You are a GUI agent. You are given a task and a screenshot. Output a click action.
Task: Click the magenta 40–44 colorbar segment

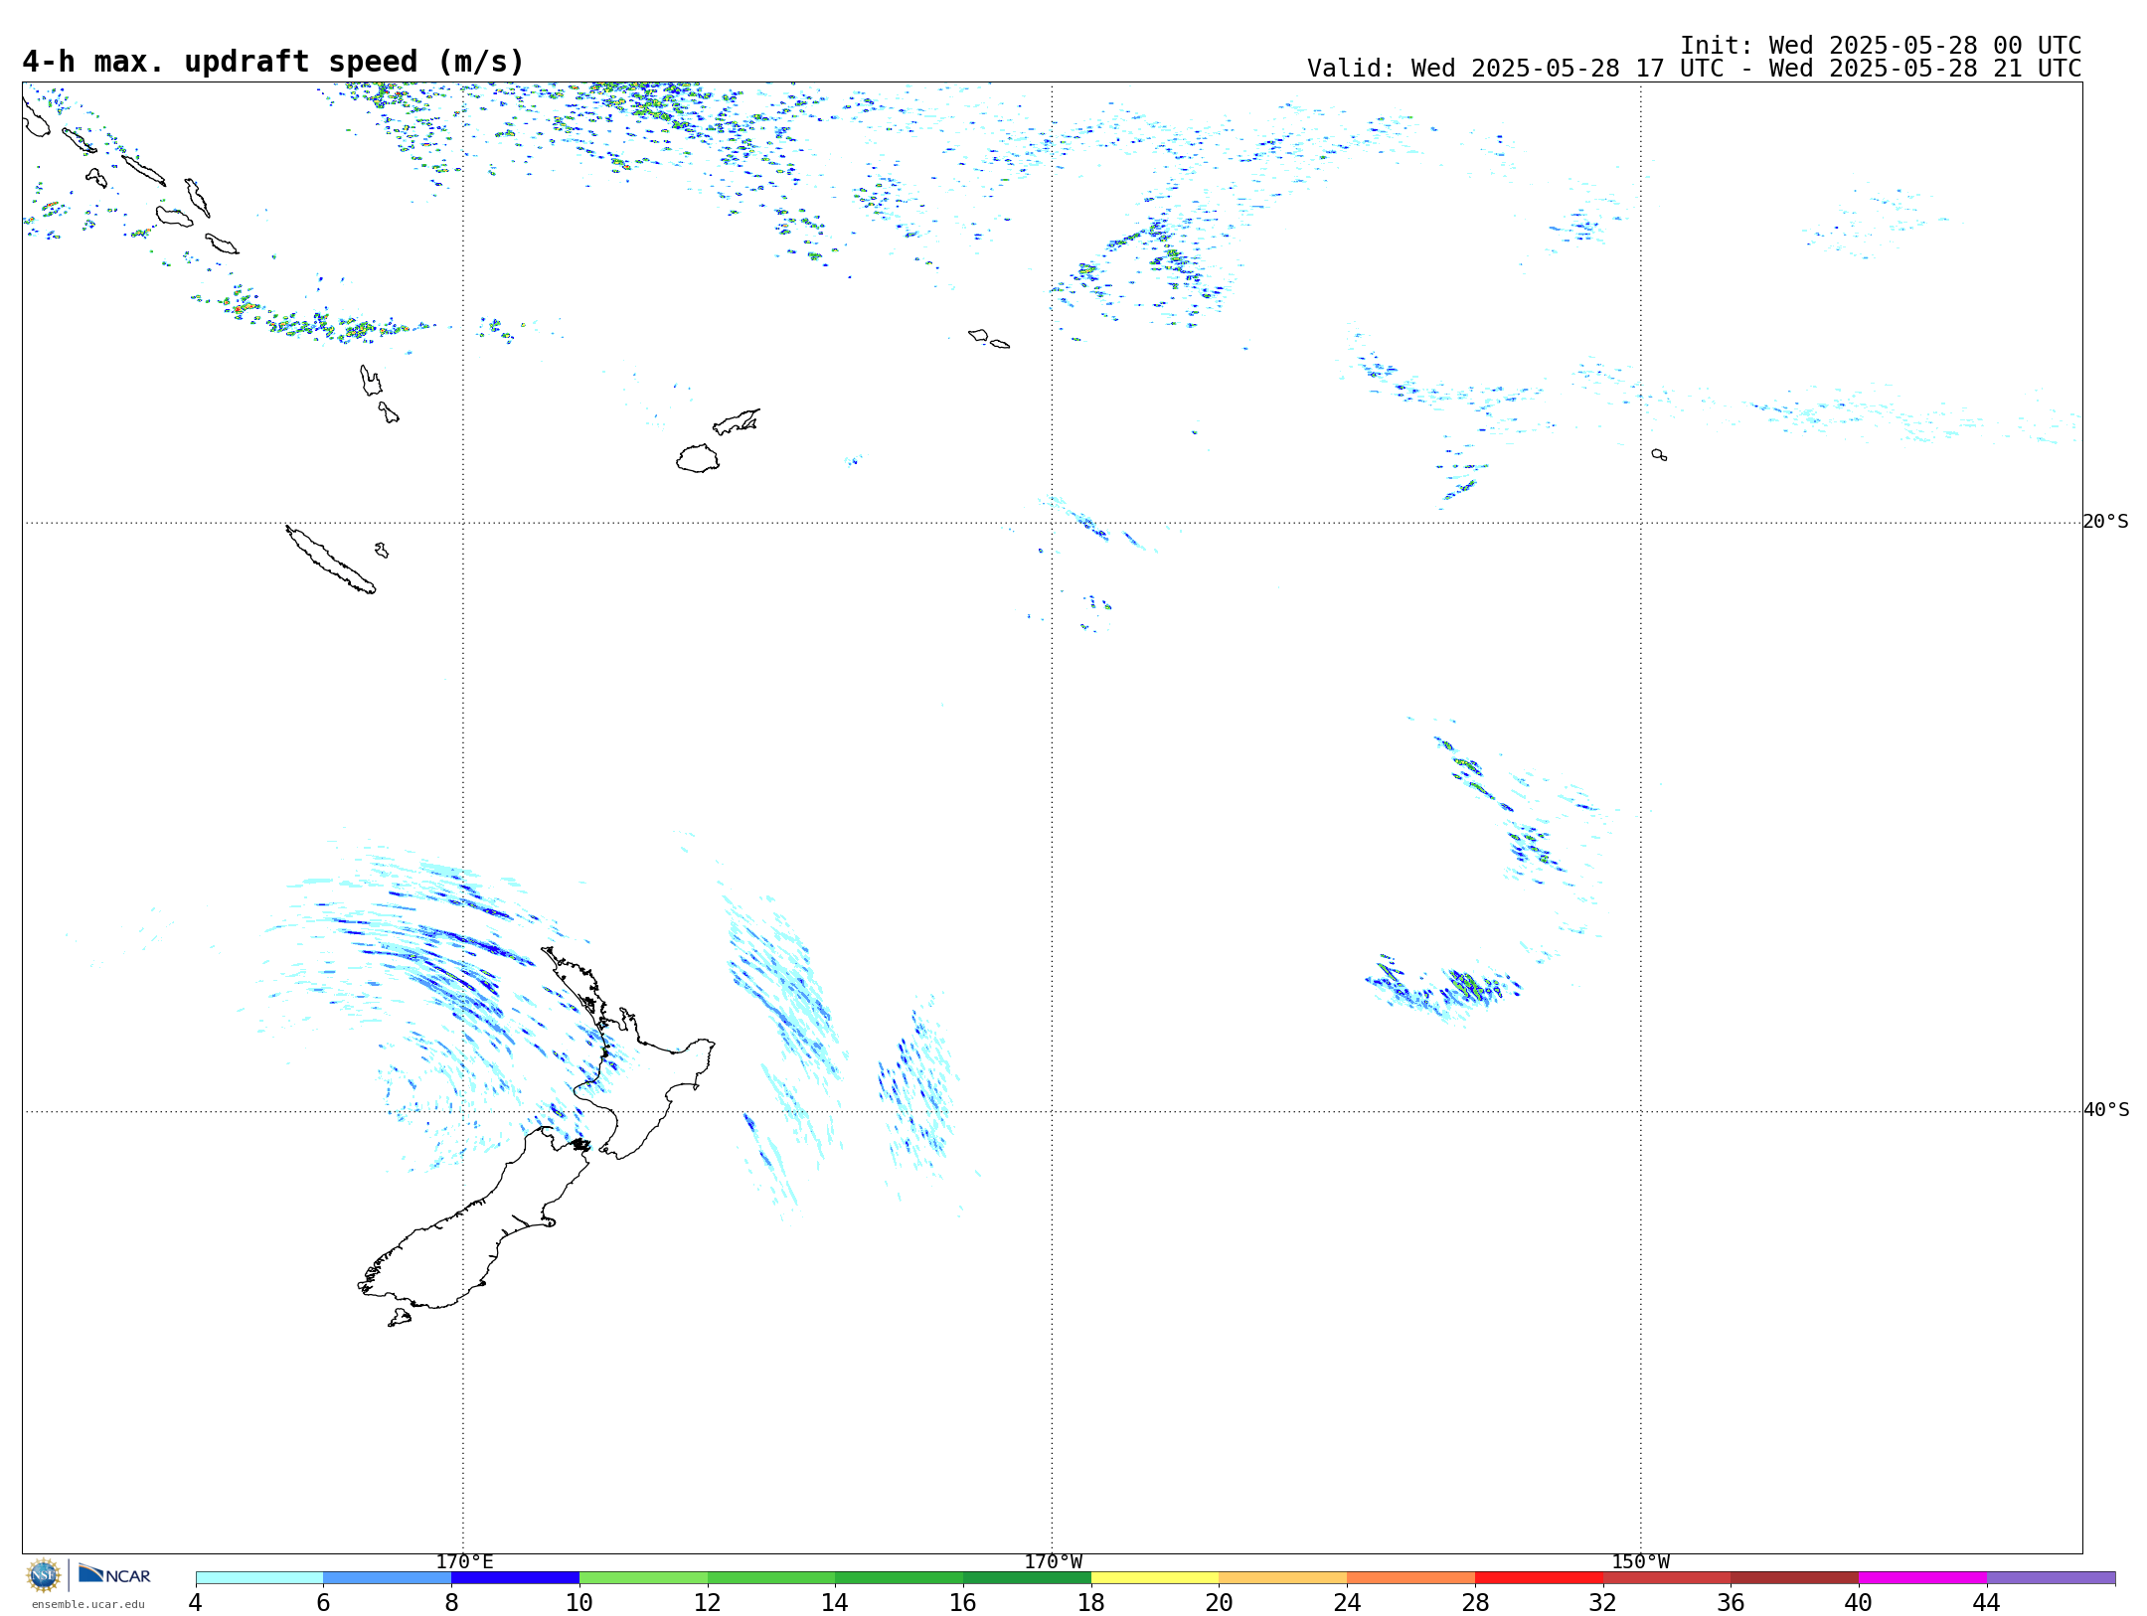[x=1922, y=1577]
